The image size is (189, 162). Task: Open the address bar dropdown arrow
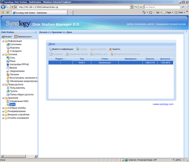click(x=131, y=7)
